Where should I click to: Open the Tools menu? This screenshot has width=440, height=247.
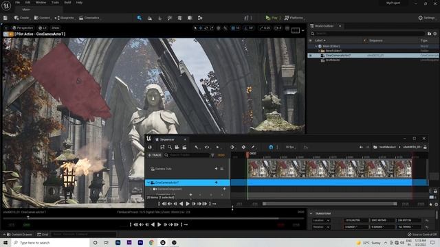tap(55, 3)
